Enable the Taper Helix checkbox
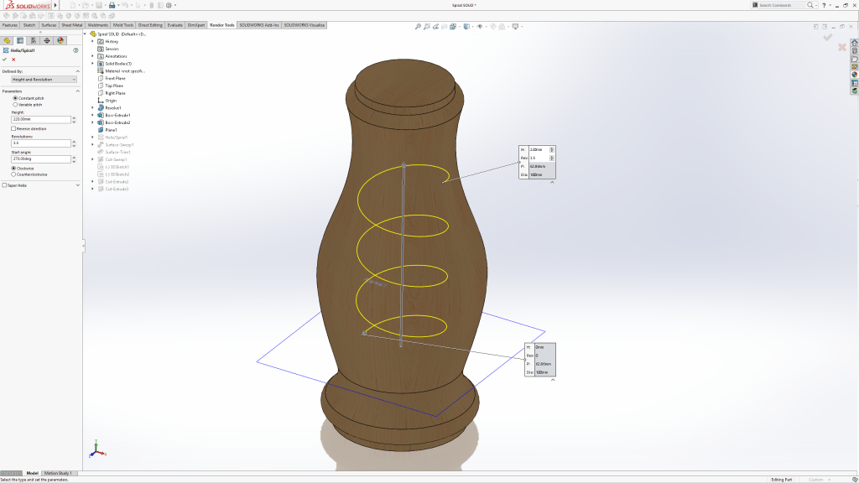This screenshot has width=859, height=483. 5,185
